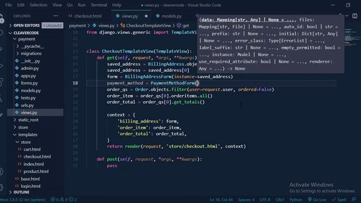Open checkout.html in the explorer tree
This screenshot has height=203, width=361.
(x=37, y=157)
